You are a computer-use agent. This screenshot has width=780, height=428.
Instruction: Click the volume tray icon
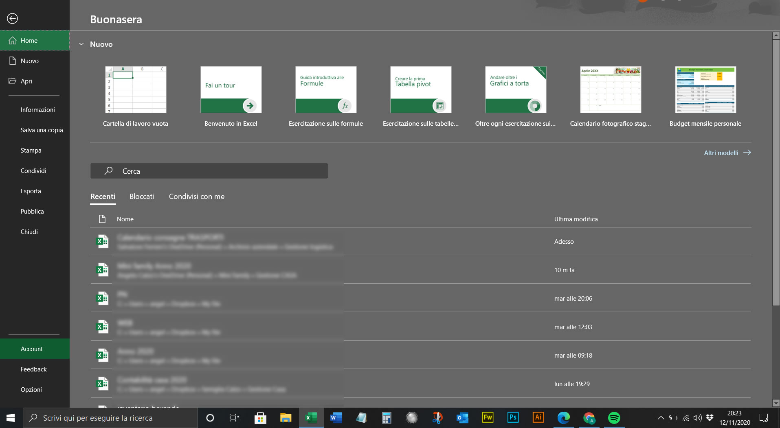698,418
